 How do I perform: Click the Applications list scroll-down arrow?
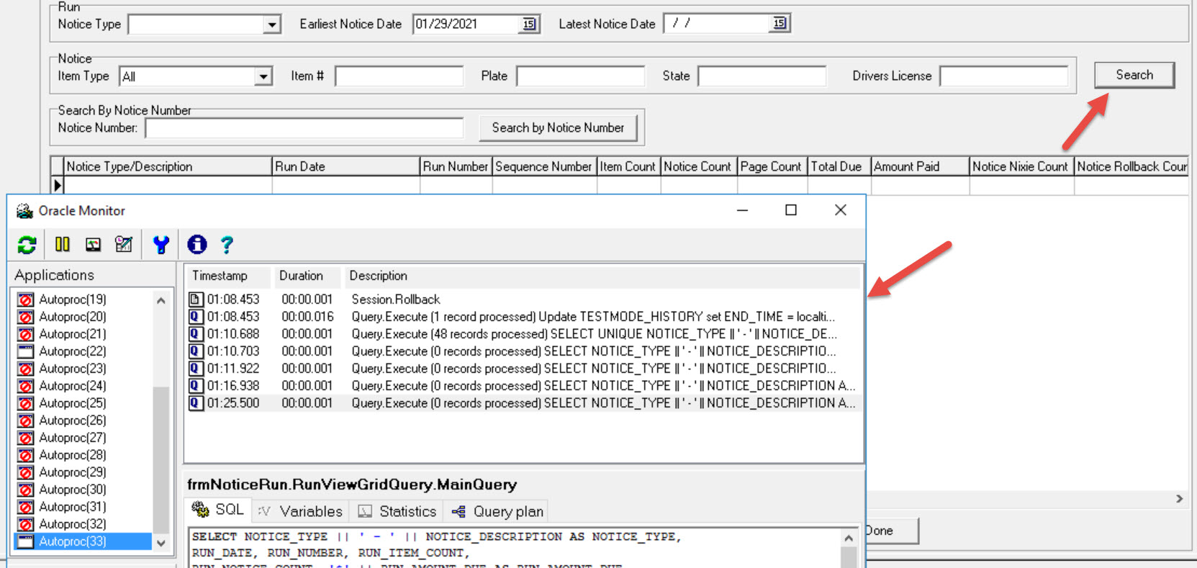coord(161,544)
